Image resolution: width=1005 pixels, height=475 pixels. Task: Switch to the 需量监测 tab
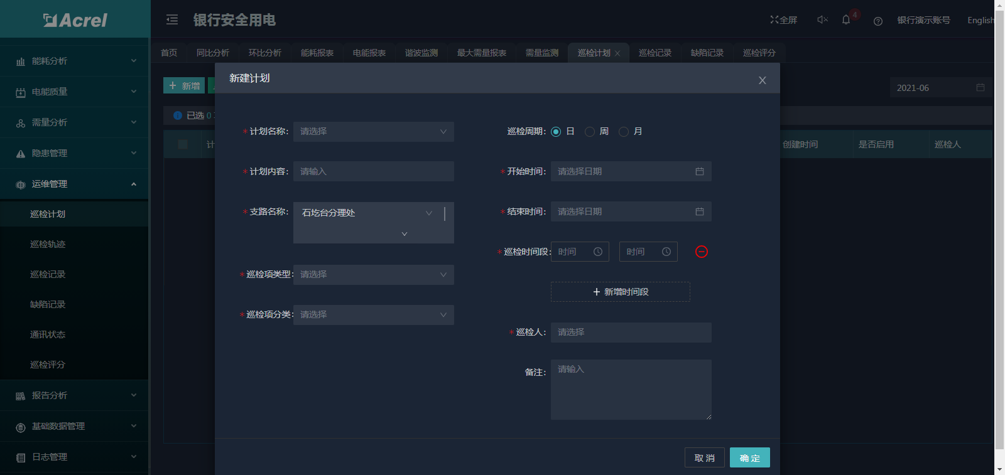click(542, 53)
